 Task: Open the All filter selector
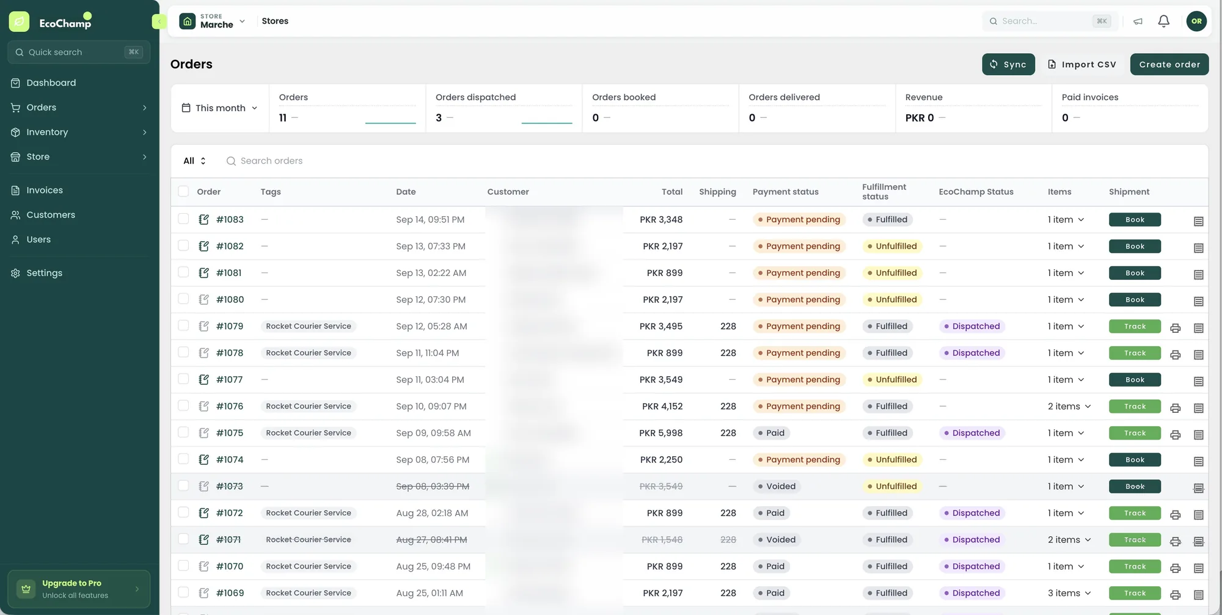pyautogui.click(x=194, y=161)
